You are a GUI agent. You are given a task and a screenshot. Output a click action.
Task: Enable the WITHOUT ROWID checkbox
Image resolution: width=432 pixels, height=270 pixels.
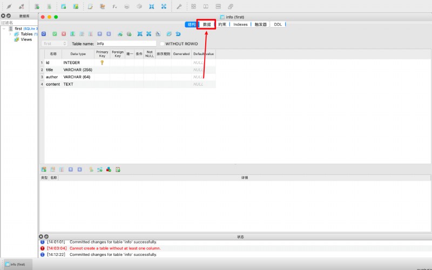(x=162, y=44)
